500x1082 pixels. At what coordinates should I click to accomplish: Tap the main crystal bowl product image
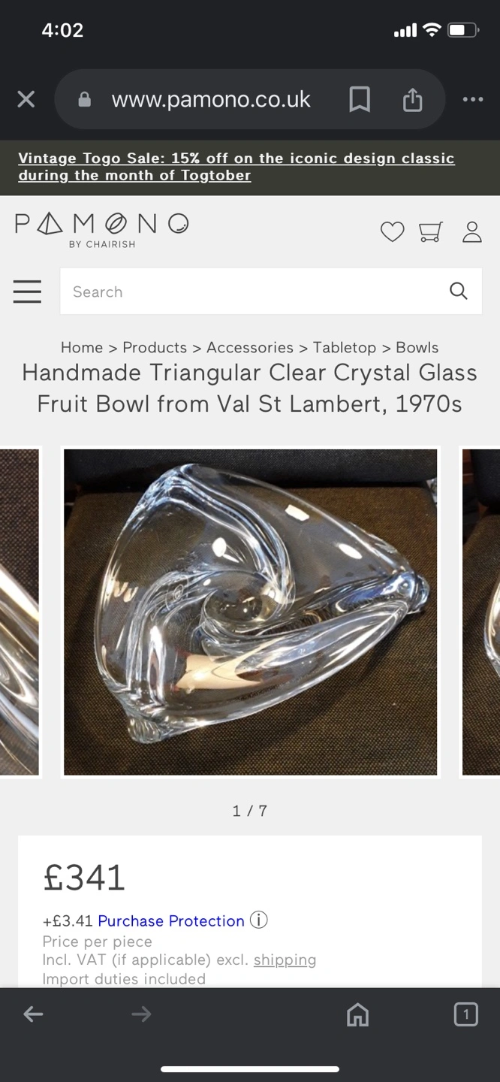[x=250, y=612]
